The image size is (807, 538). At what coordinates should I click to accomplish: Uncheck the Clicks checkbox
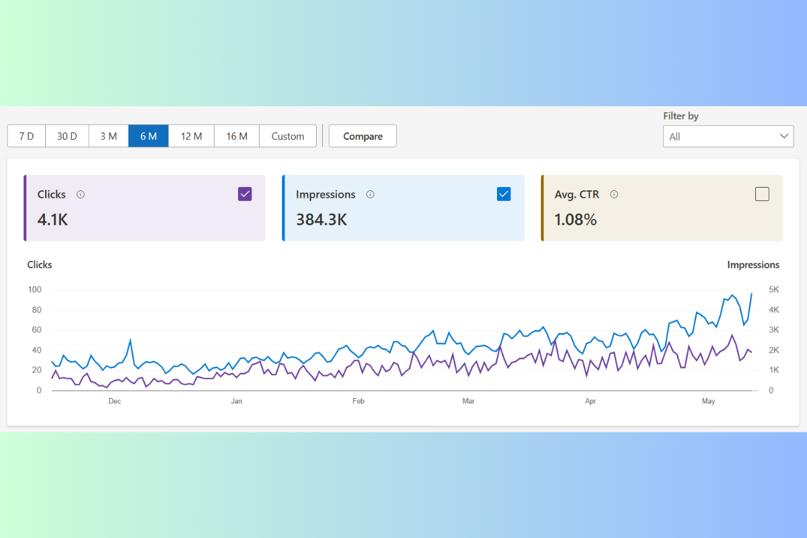pyautogui.click(x=245, y=194)
